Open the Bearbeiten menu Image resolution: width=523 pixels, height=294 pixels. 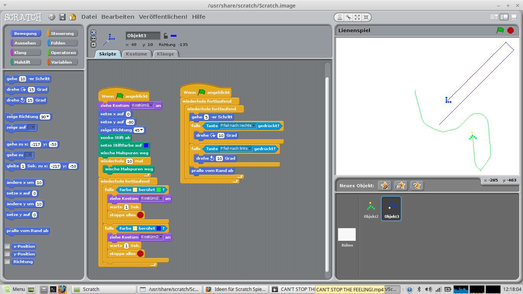(x=118, y=17)
